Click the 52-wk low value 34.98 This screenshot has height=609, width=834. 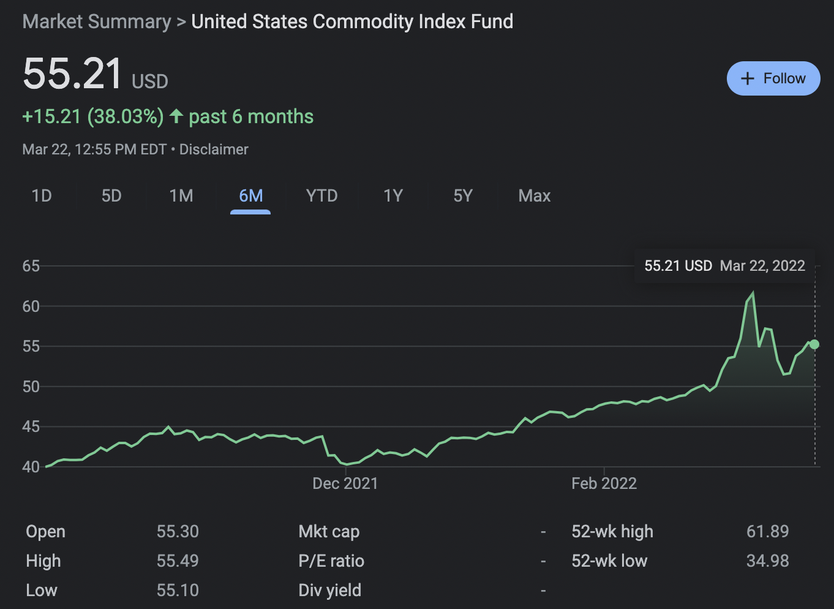pos(768,561)
